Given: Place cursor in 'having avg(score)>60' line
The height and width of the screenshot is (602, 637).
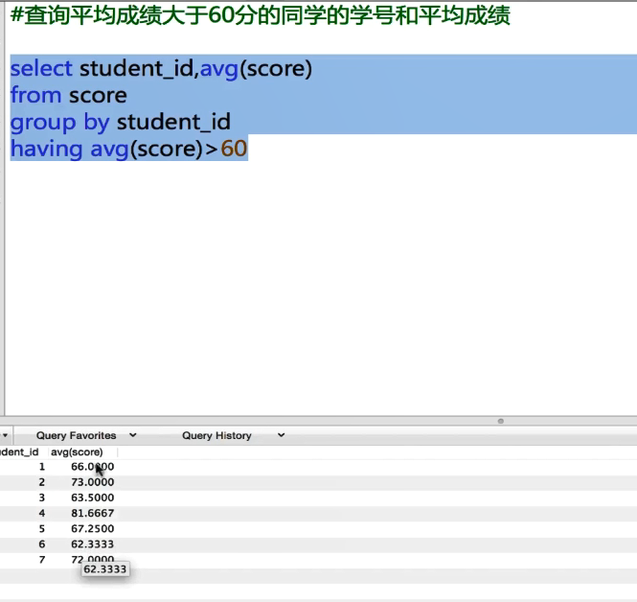Looking at the screenshot, I should pyautogui.click(x=128, y=149).
